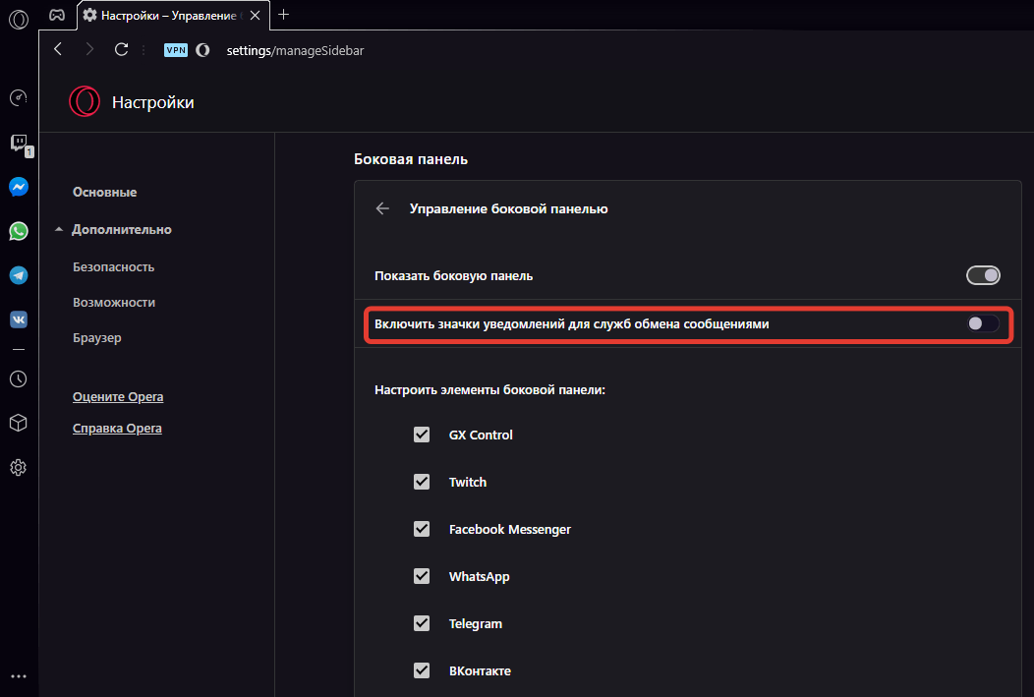Uncheck the WhatsApp checkbox
Viewport: 1034px width, 697px height.
[x=422, y=576]
